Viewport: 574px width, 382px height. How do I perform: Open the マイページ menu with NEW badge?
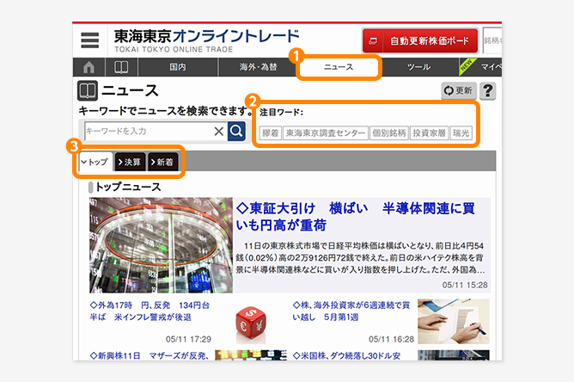480,67
